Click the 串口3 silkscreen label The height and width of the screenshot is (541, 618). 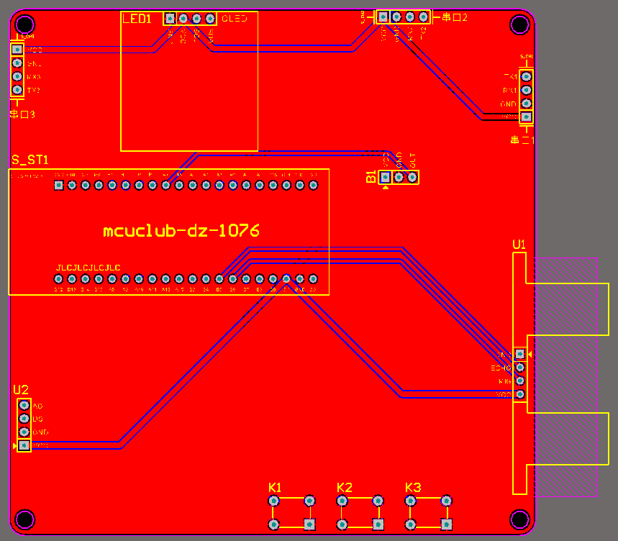point(22,114)
